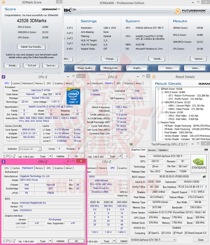Click the Options button under Results

point(199,59)
